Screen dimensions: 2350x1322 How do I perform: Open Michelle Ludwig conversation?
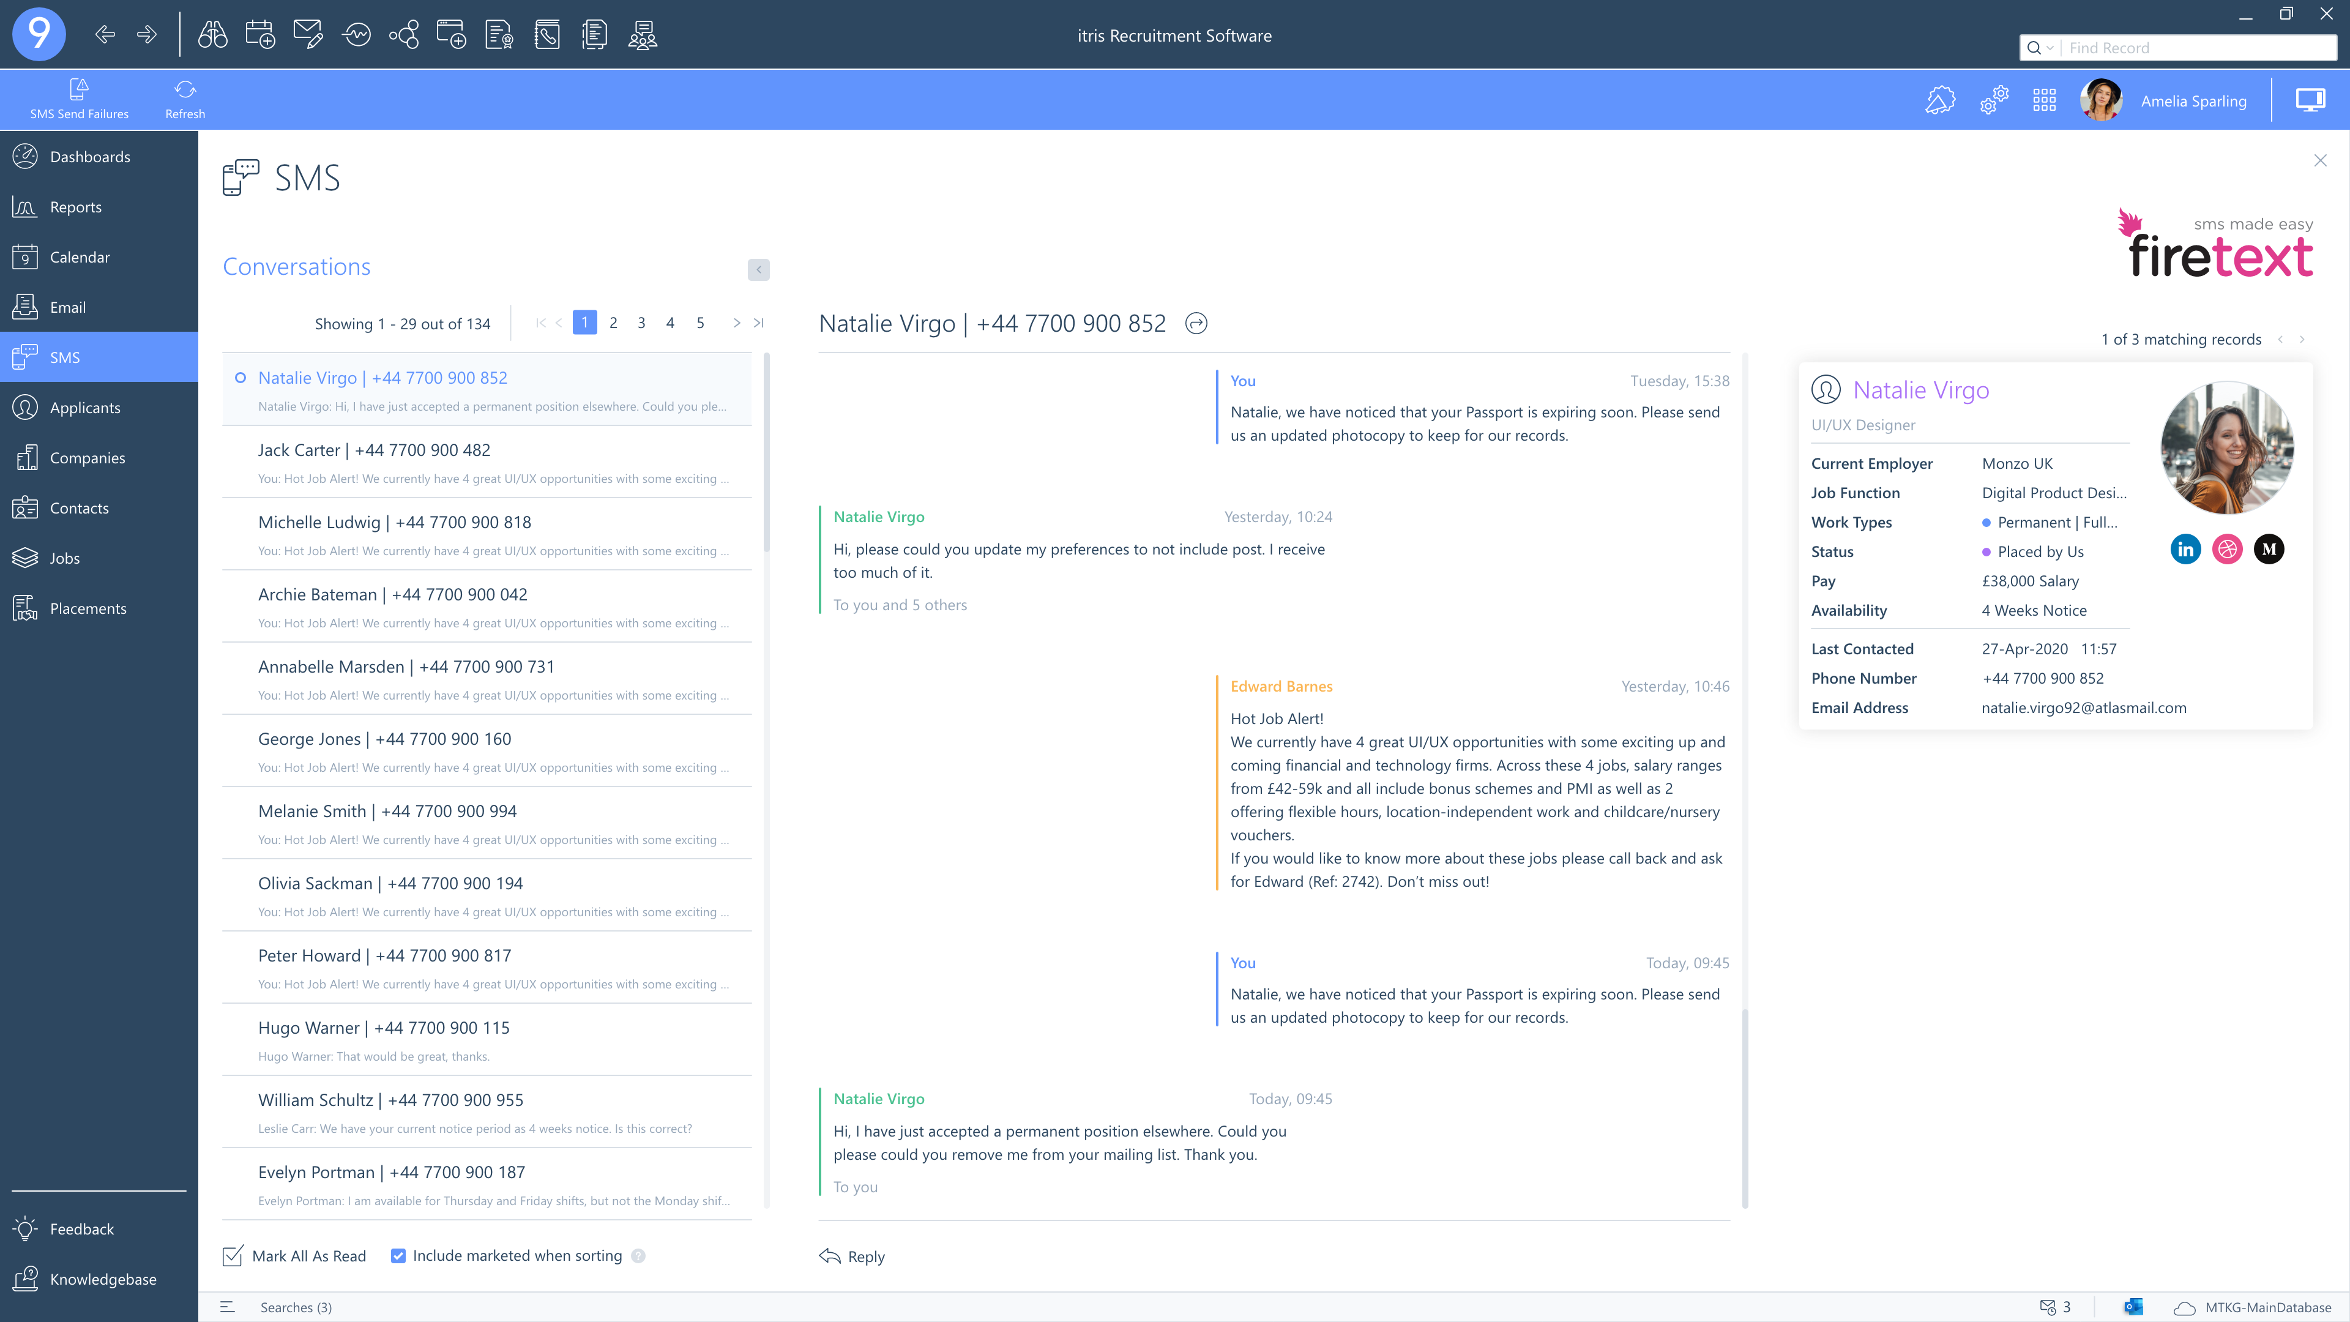487,535
